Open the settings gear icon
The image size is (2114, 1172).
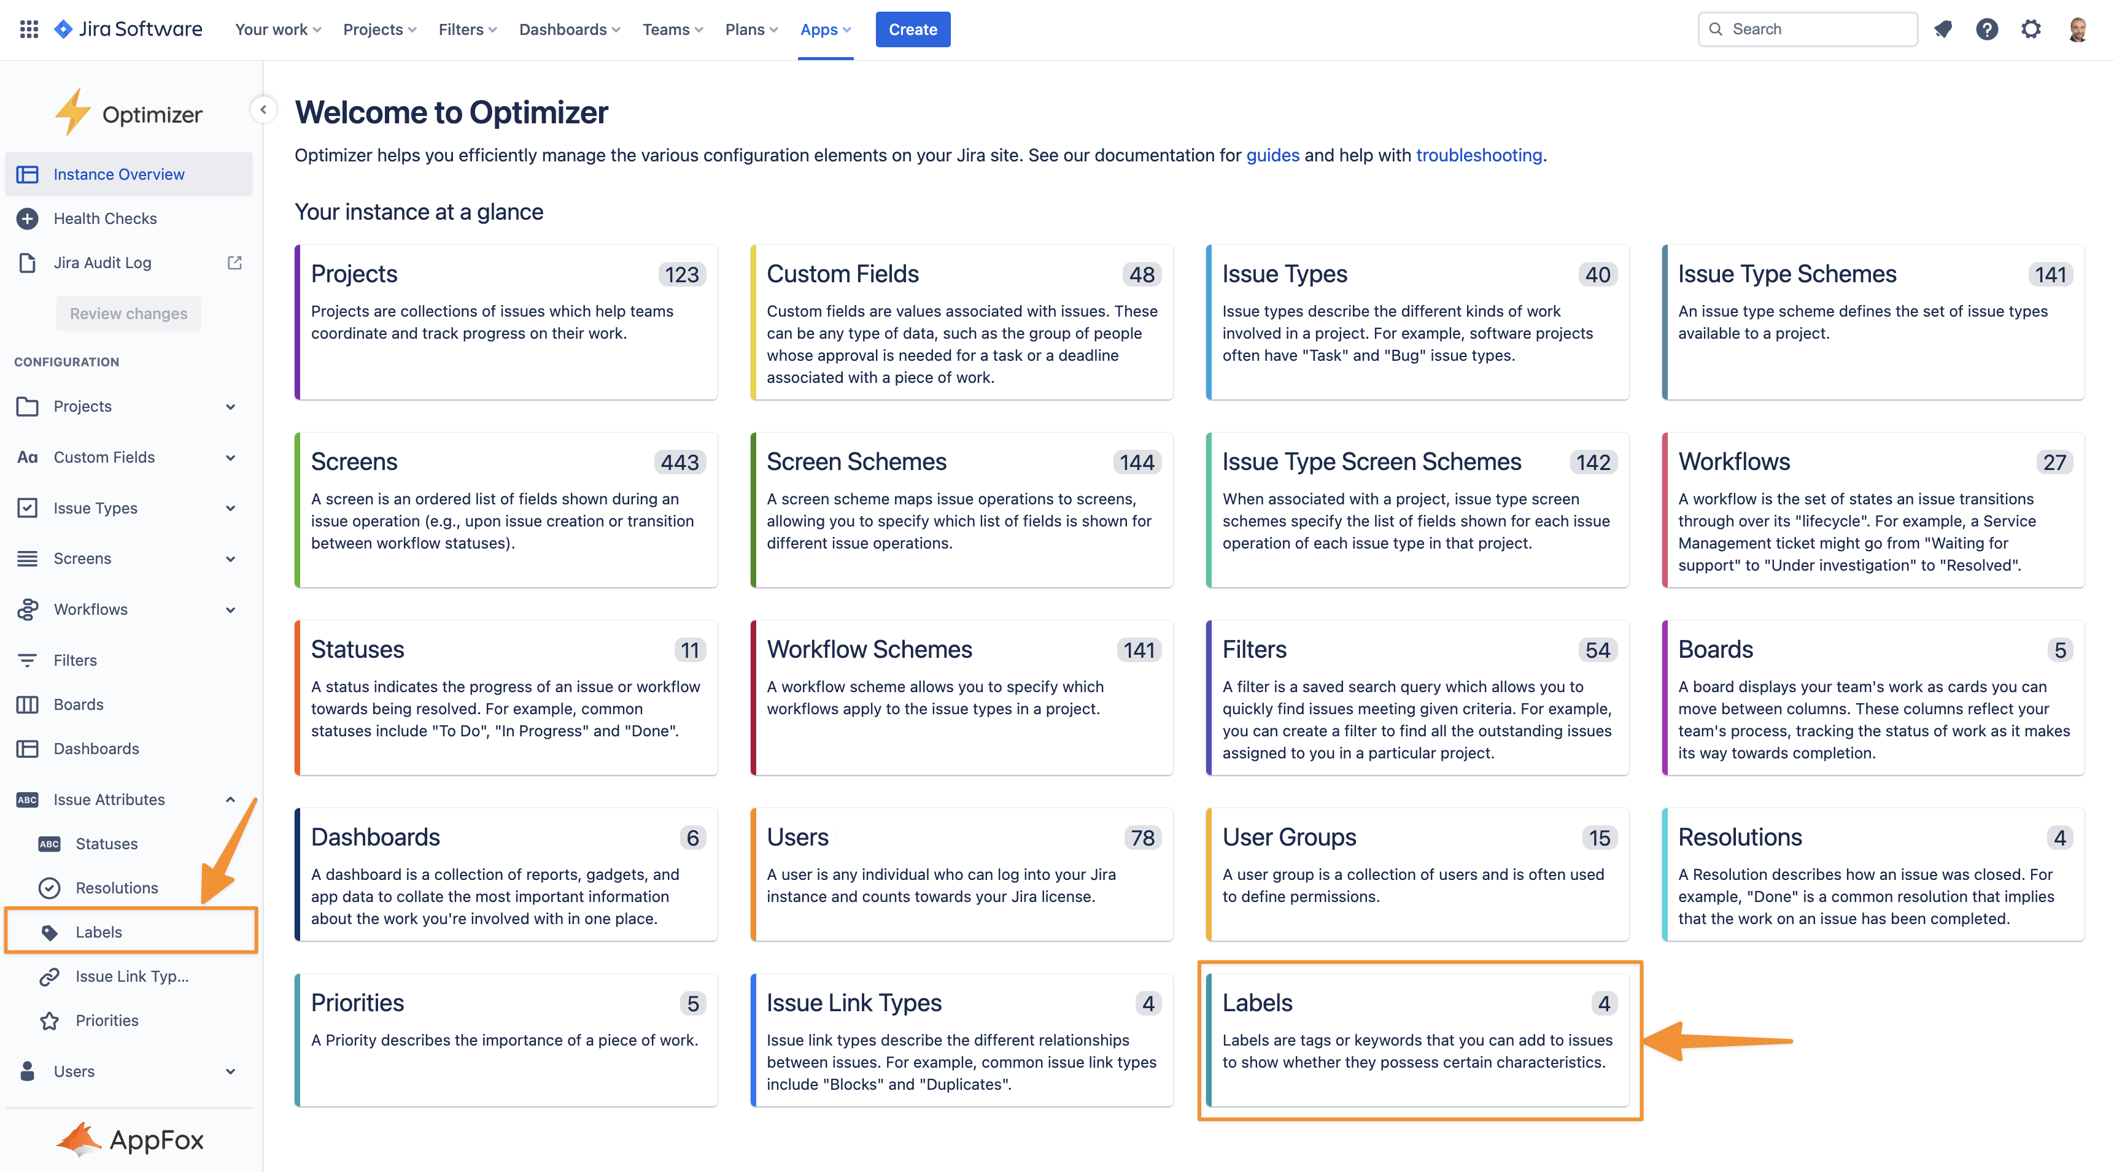(2031, 29)
